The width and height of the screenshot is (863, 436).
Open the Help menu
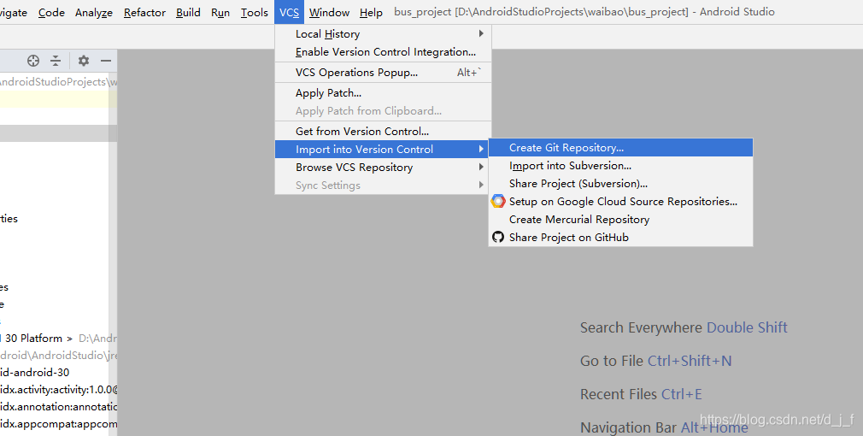[x=371, y=12]
